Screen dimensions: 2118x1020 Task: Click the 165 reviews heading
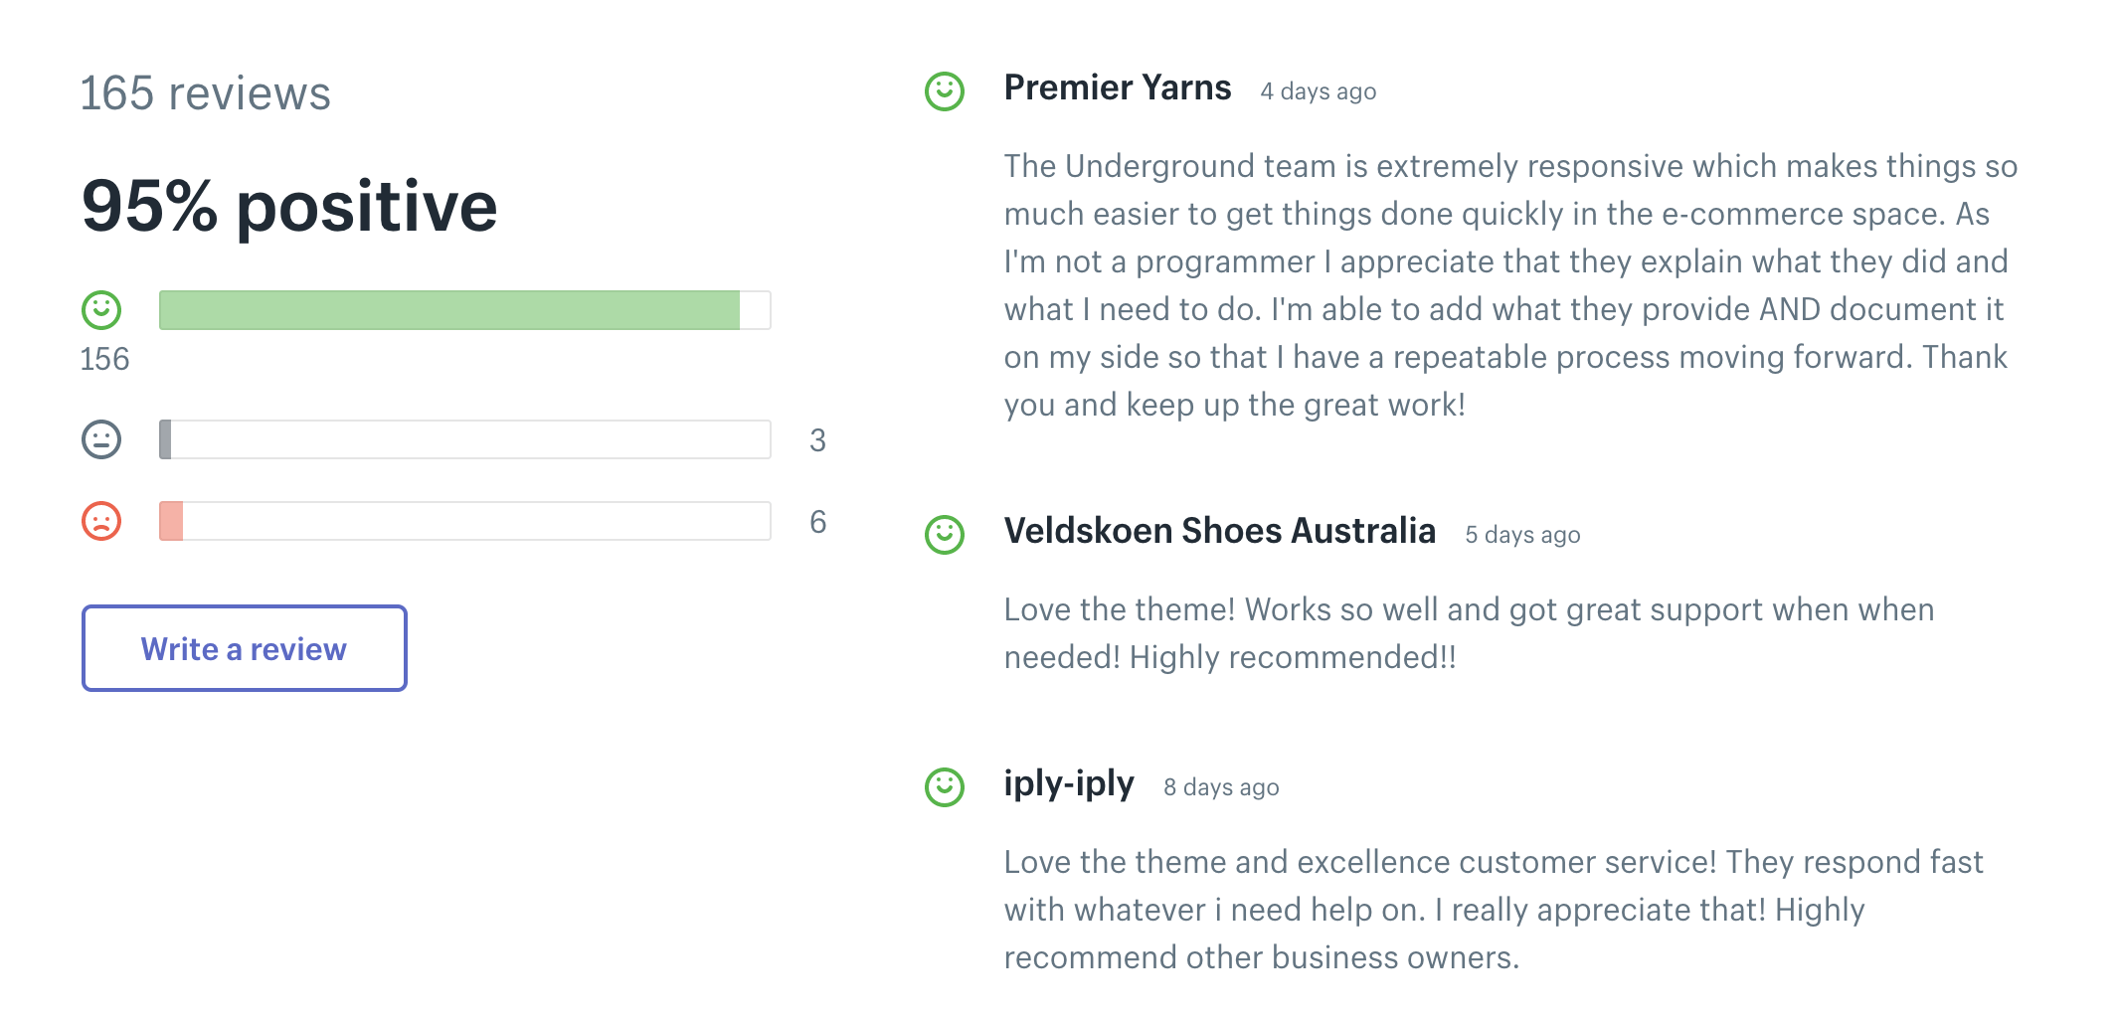point(205,93)
